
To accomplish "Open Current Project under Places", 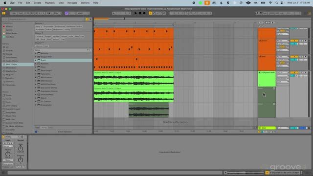I will (13, 109).
